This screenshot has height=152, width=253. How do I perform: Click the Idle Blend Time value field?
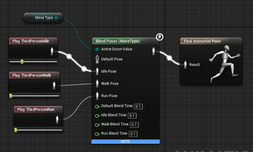[132, 116]
